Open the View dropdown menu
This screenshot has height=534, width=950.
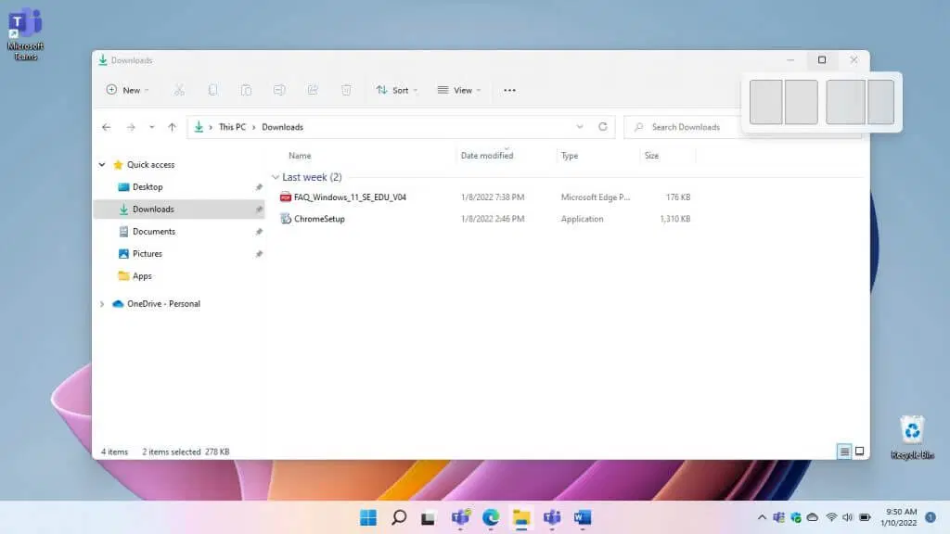459,90
